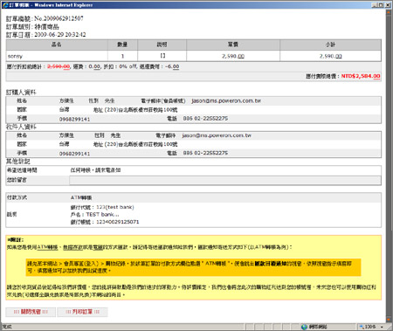This screenshot has width=393, height=331.
Task: Minimize the Internet Explorer popup window
Action: (x=375, y=5)
